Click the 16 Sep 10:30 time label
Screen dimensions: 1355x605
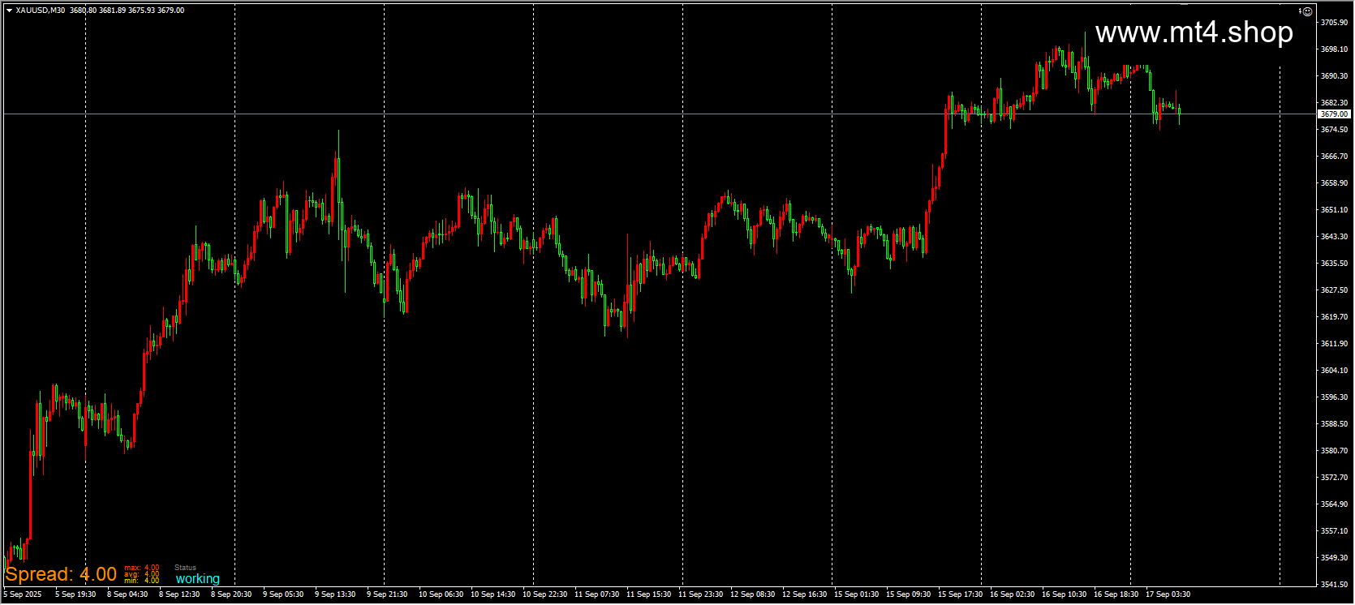(x=1064, y=594)
